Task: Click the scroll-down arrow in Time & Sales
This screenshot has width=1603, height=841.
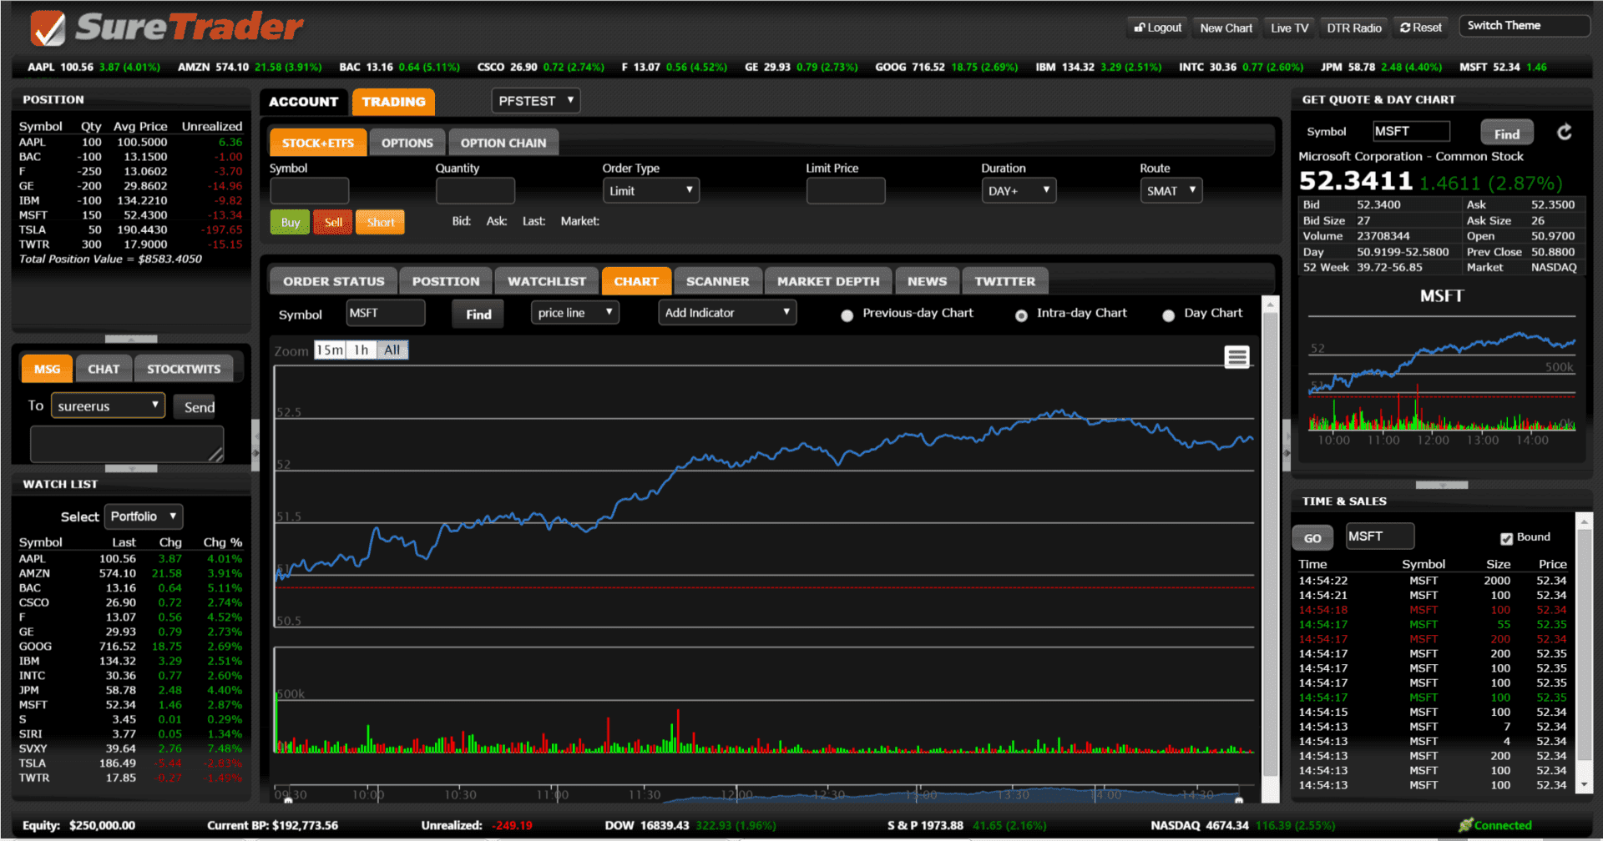Action: 1583,785
